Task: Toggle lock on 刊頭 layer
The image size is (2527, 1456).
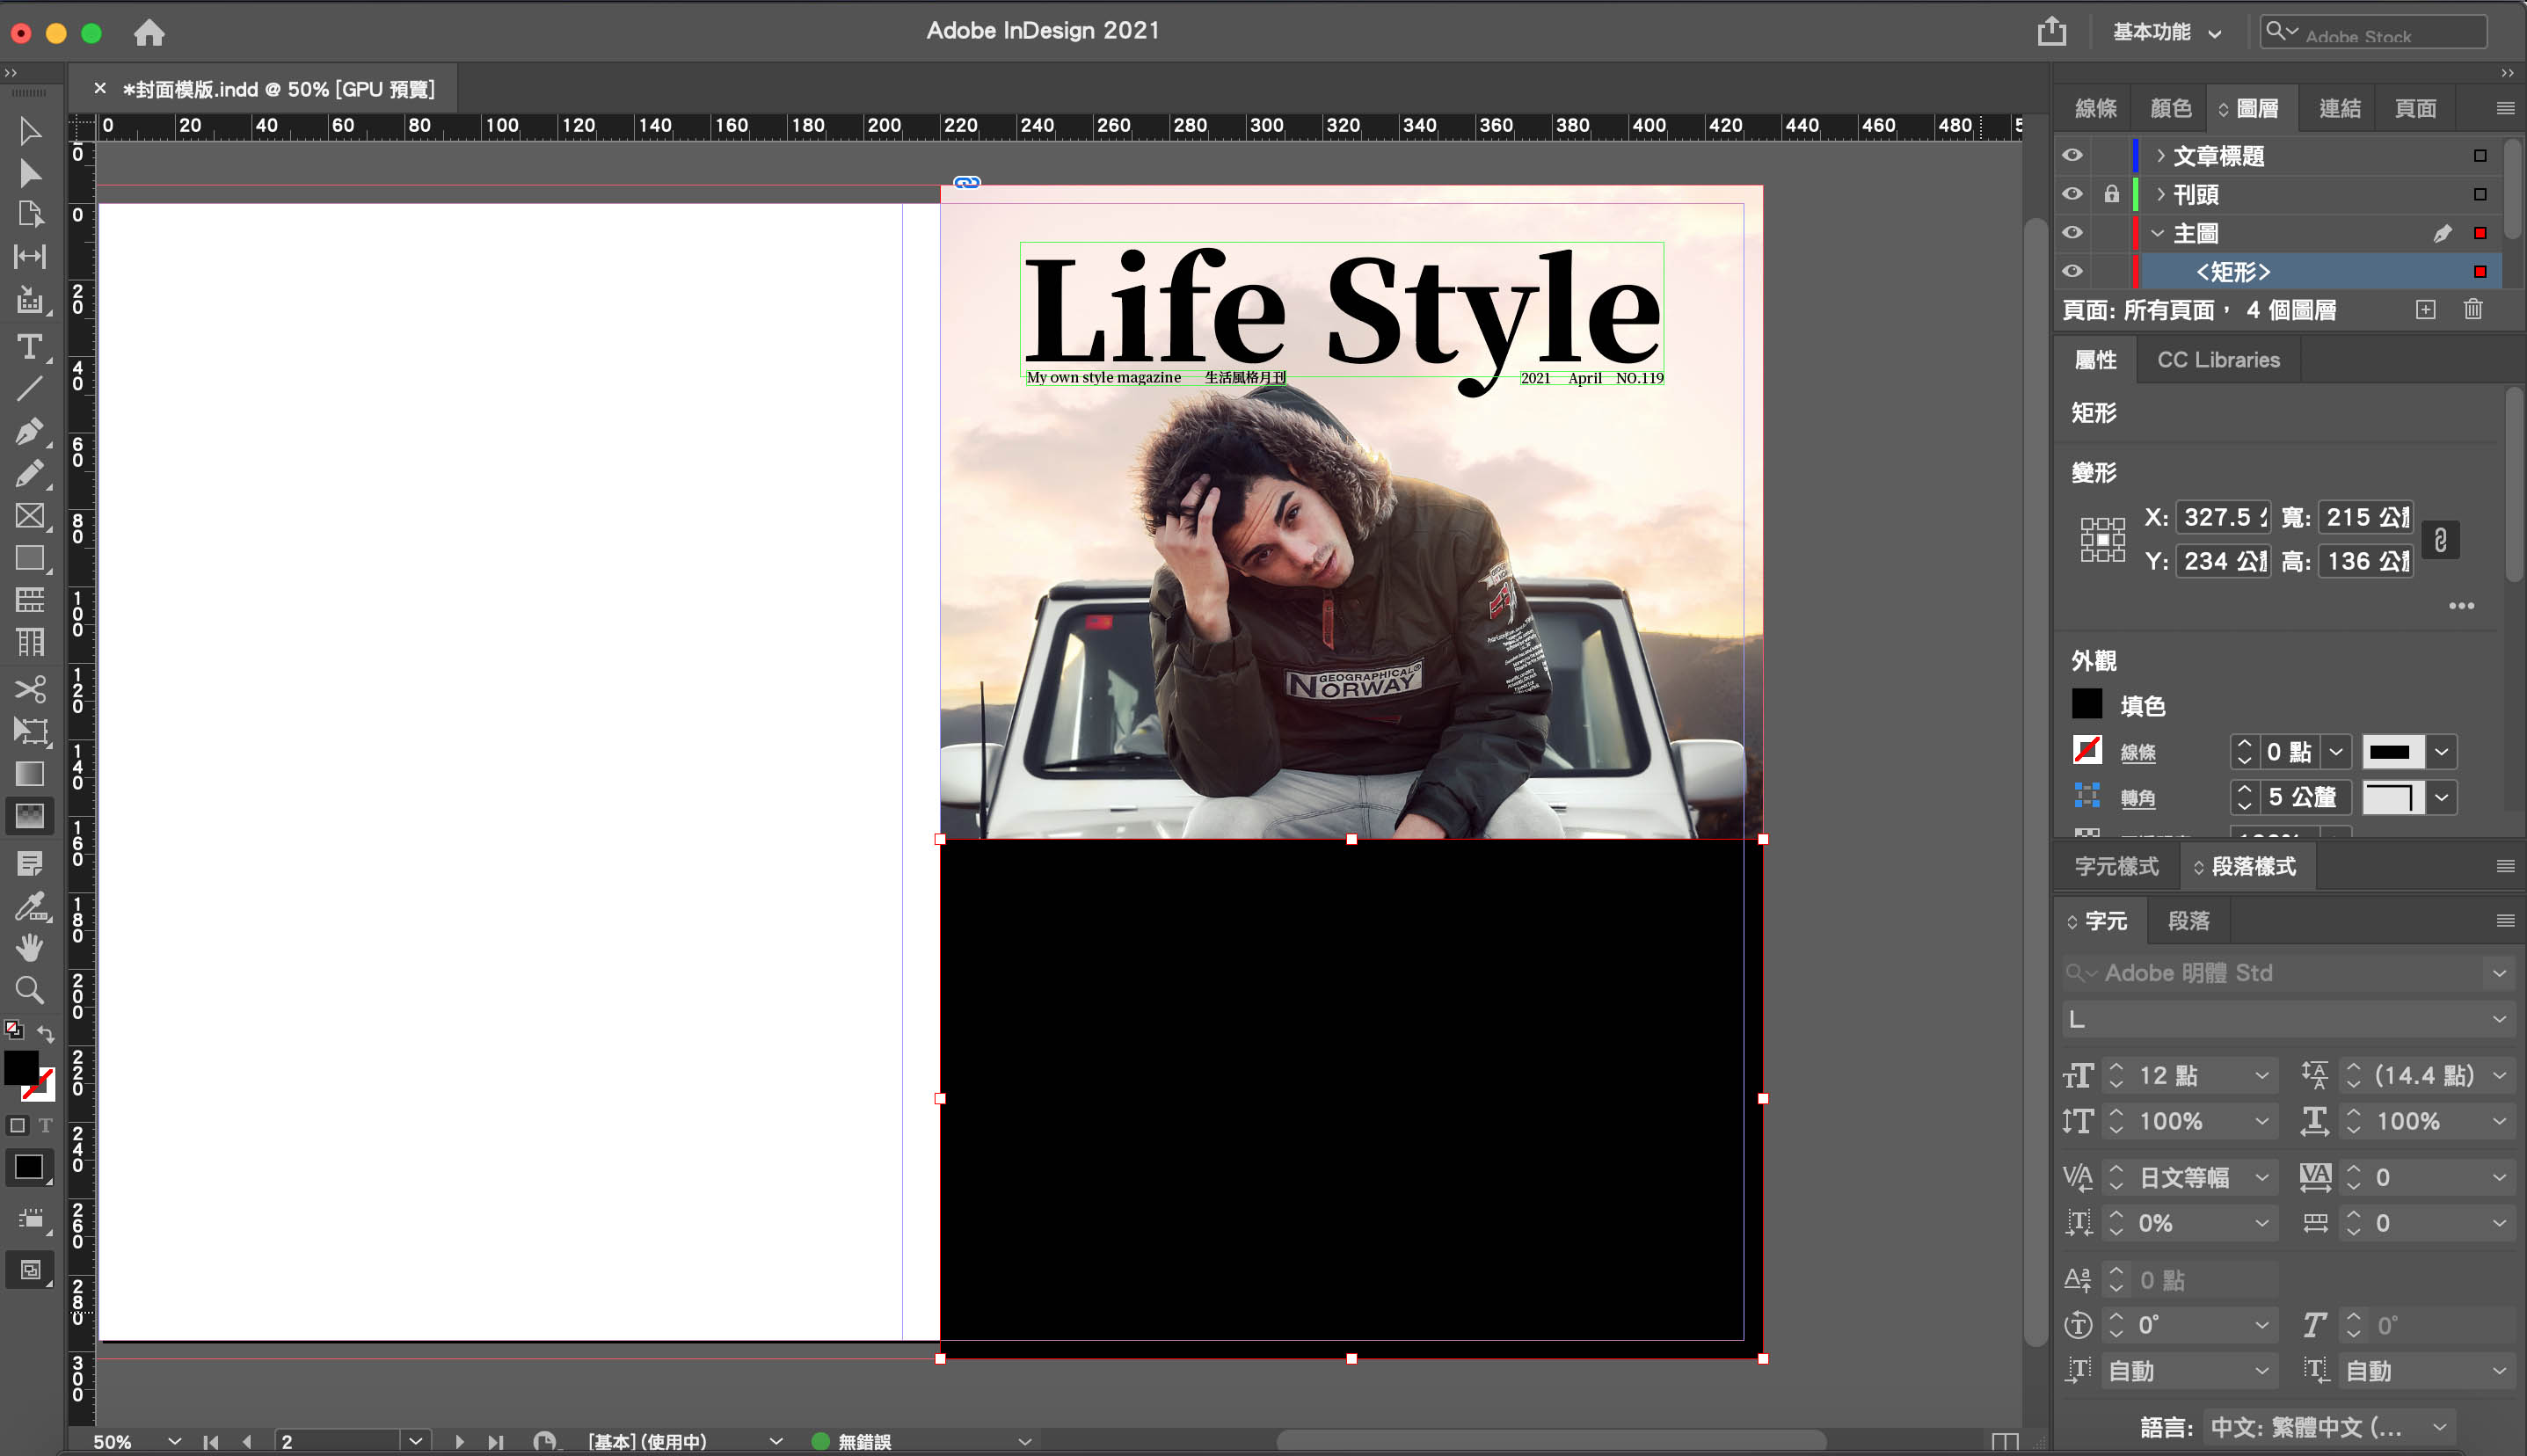Action: [2111, 194]
